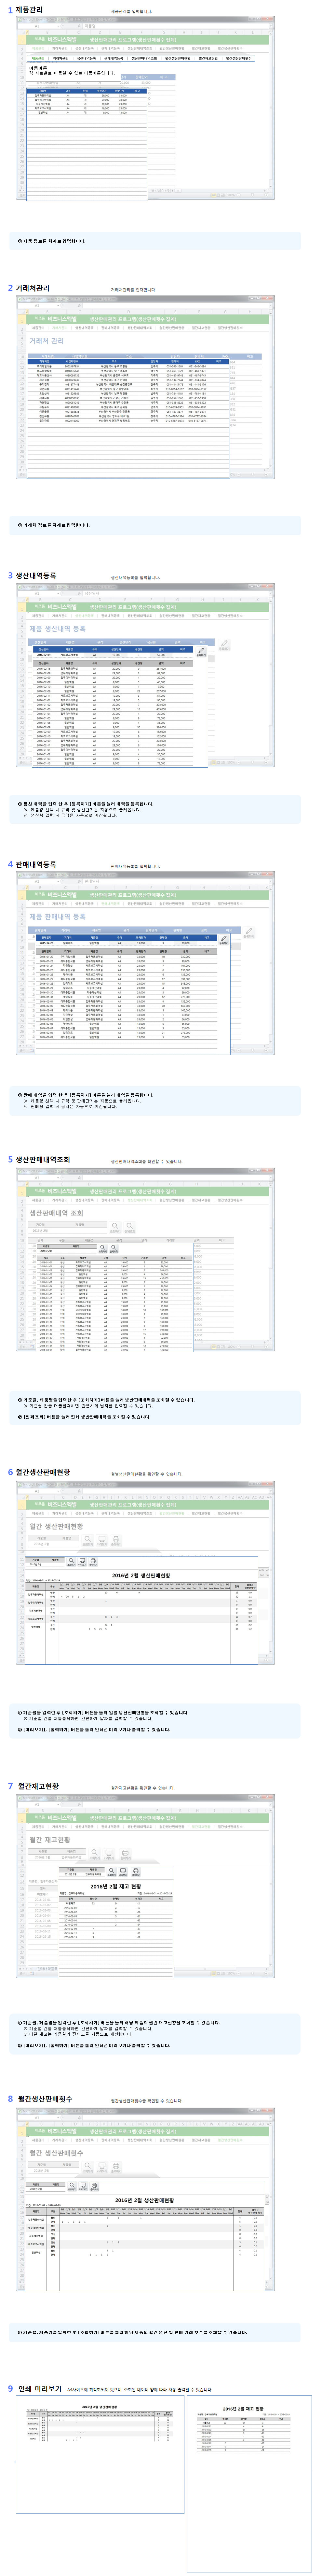Viewport: 322px width, 2576px height.
Task: Open the 제품관리 tab in the section 1 magnified menu
Action: 38,58
